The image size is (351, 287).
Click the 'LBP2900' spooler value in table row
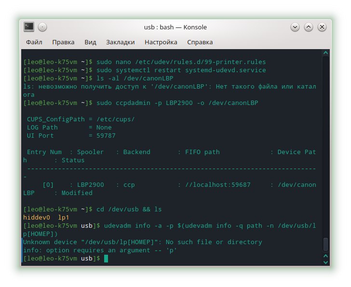[x=91, y=185]
